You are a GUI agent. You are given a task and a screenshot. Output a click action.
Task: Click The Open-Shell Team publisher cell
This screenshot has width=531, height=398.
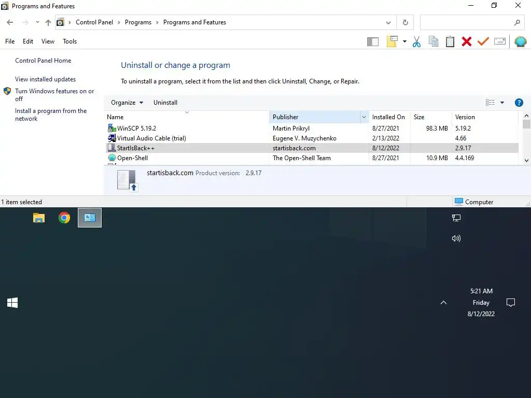tap(302, 158)
